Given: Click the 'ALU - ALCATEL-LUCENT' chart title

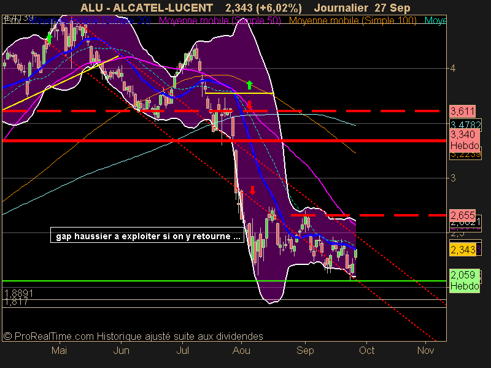Looking at the screenshot, I should [147, 8].
